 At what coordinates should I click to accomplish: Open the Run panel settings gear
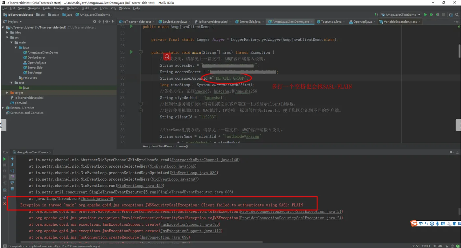tap(451, 152)
